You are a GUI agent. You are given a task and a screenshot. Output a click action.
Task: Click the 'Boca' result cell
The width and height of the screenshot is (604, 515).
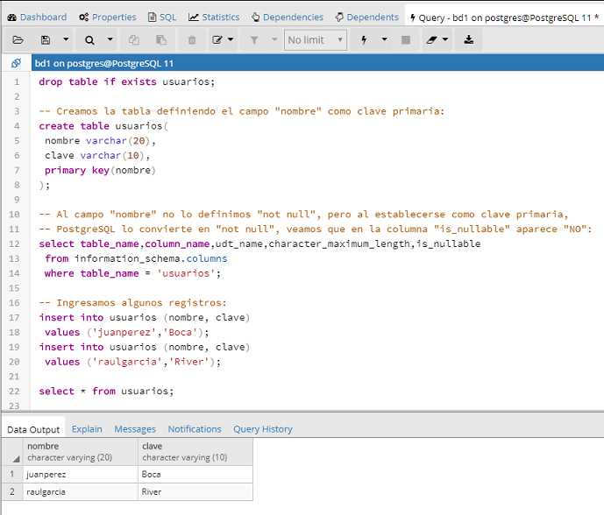[x=195, y=474]
